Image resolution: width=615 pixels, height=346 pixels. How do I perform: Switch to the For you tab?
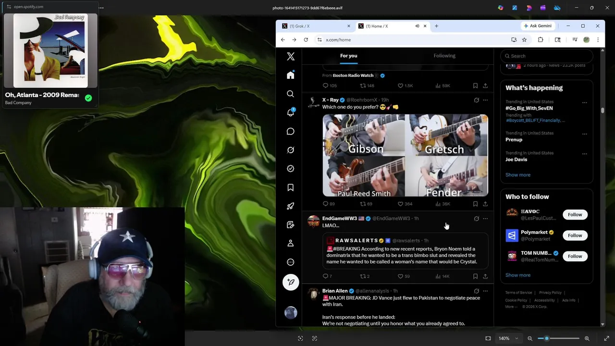[349, 56]
